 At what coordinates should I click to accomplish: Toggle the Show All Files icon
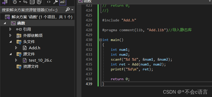(39, 2)
